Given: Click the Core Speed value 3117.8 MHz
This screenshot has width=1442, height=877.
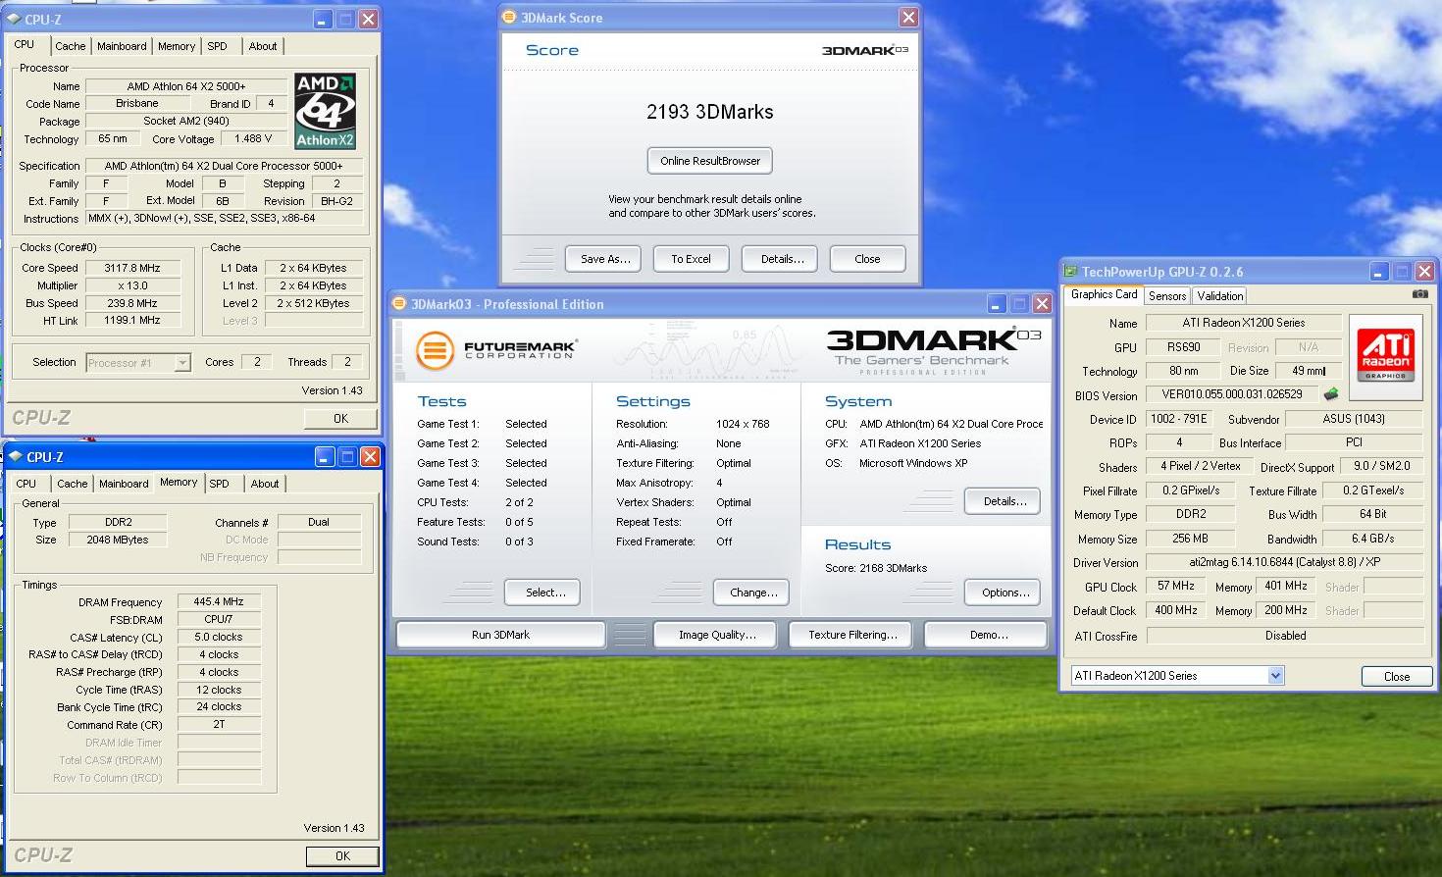Looking at the screenshot, I should (x=132, y=268).
